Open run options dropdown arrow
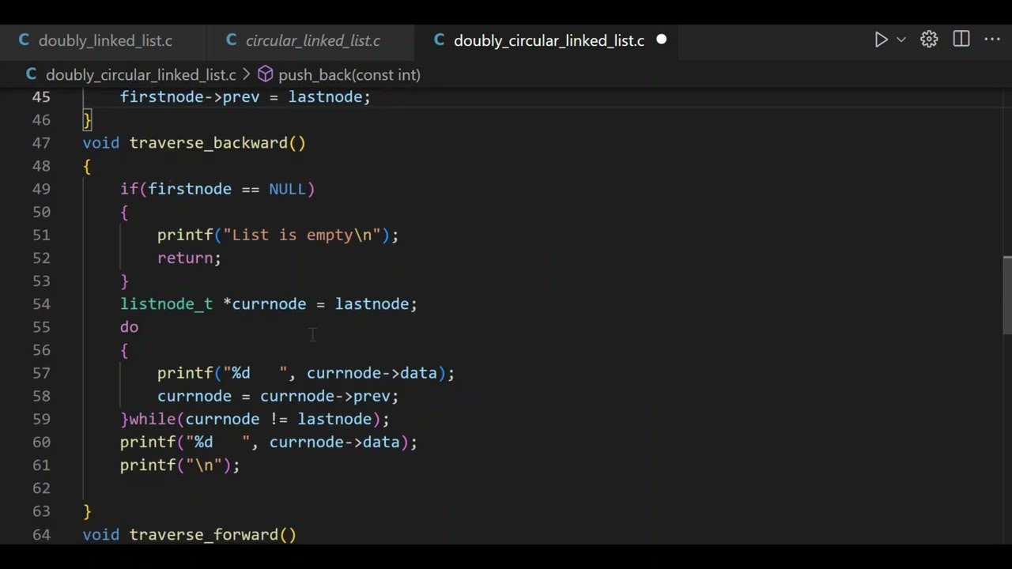This screenshot has width=1012, height=569. click(901, 40)
